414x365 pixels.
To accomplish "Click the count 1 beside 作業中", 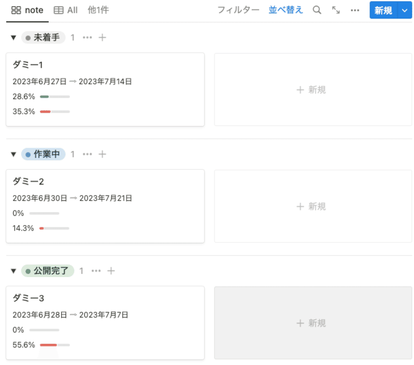I will (72, 154).
